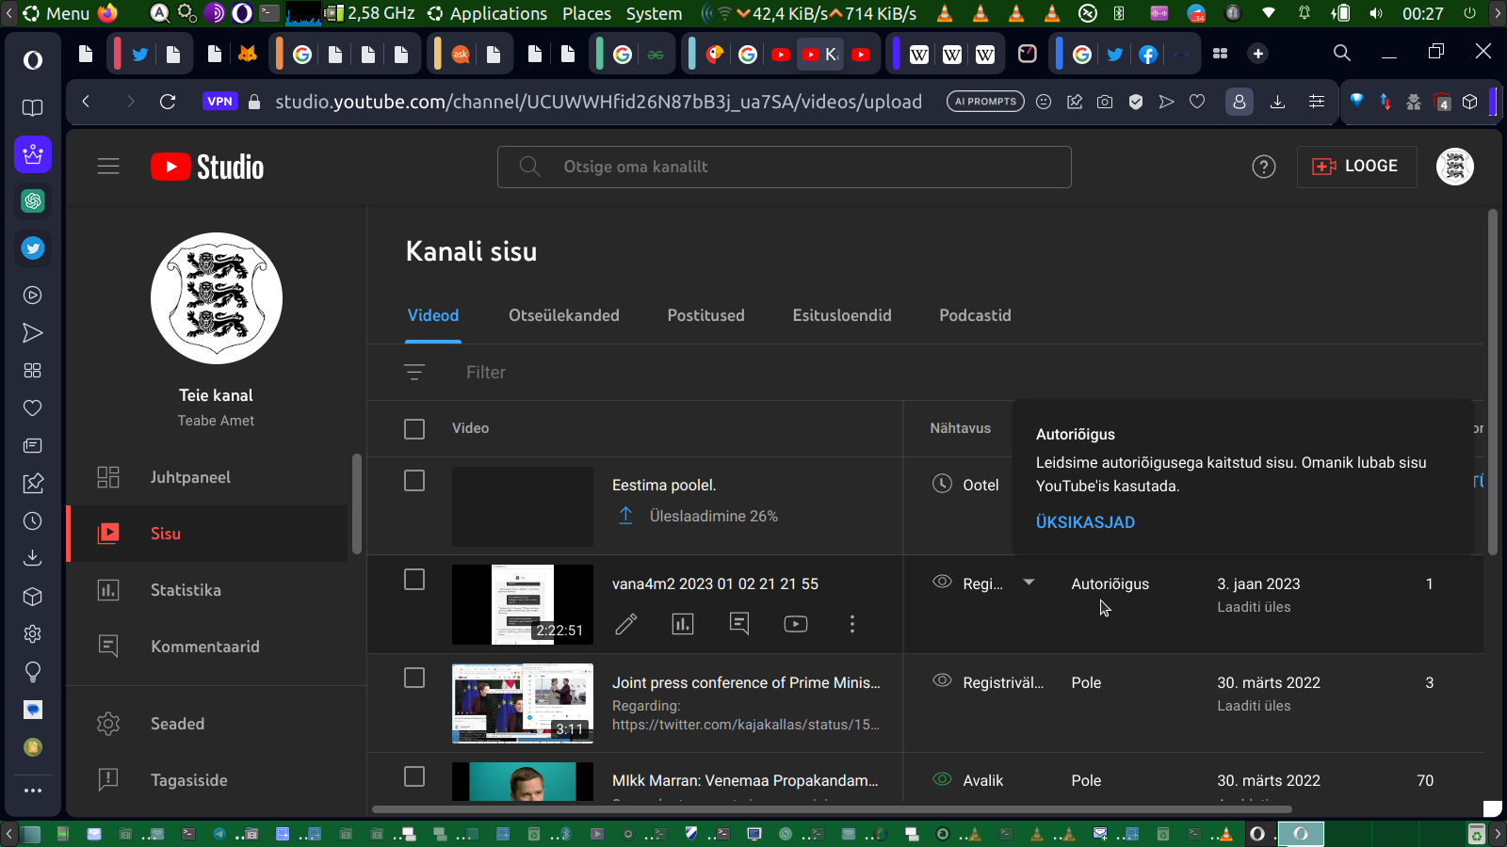This screenshot has width=1507, height=847.
Task: Open three-dot options menu for vana4m2 video
Action: (852, 624)
